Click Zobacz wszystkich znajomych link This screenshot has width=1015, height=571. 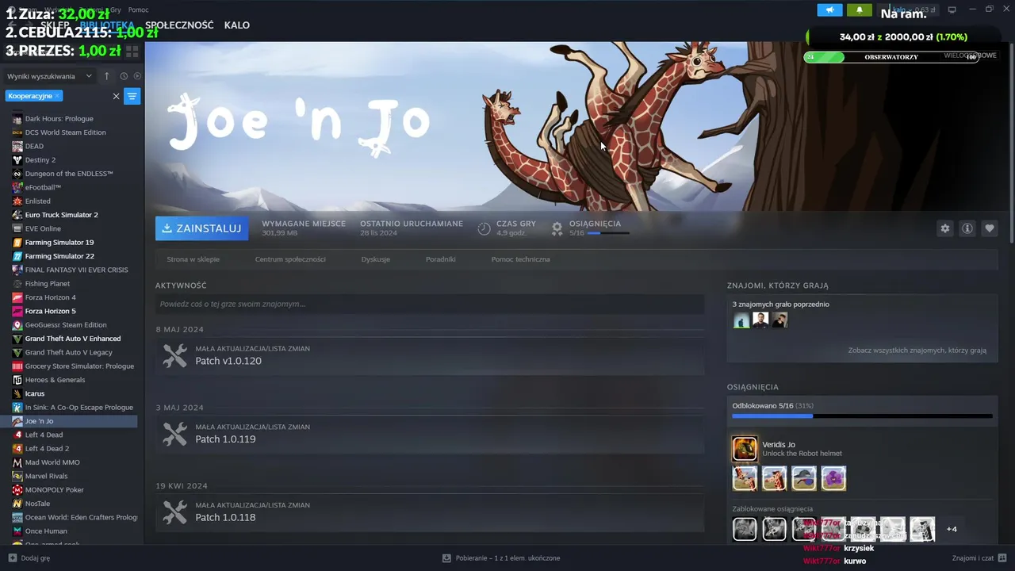917,350
